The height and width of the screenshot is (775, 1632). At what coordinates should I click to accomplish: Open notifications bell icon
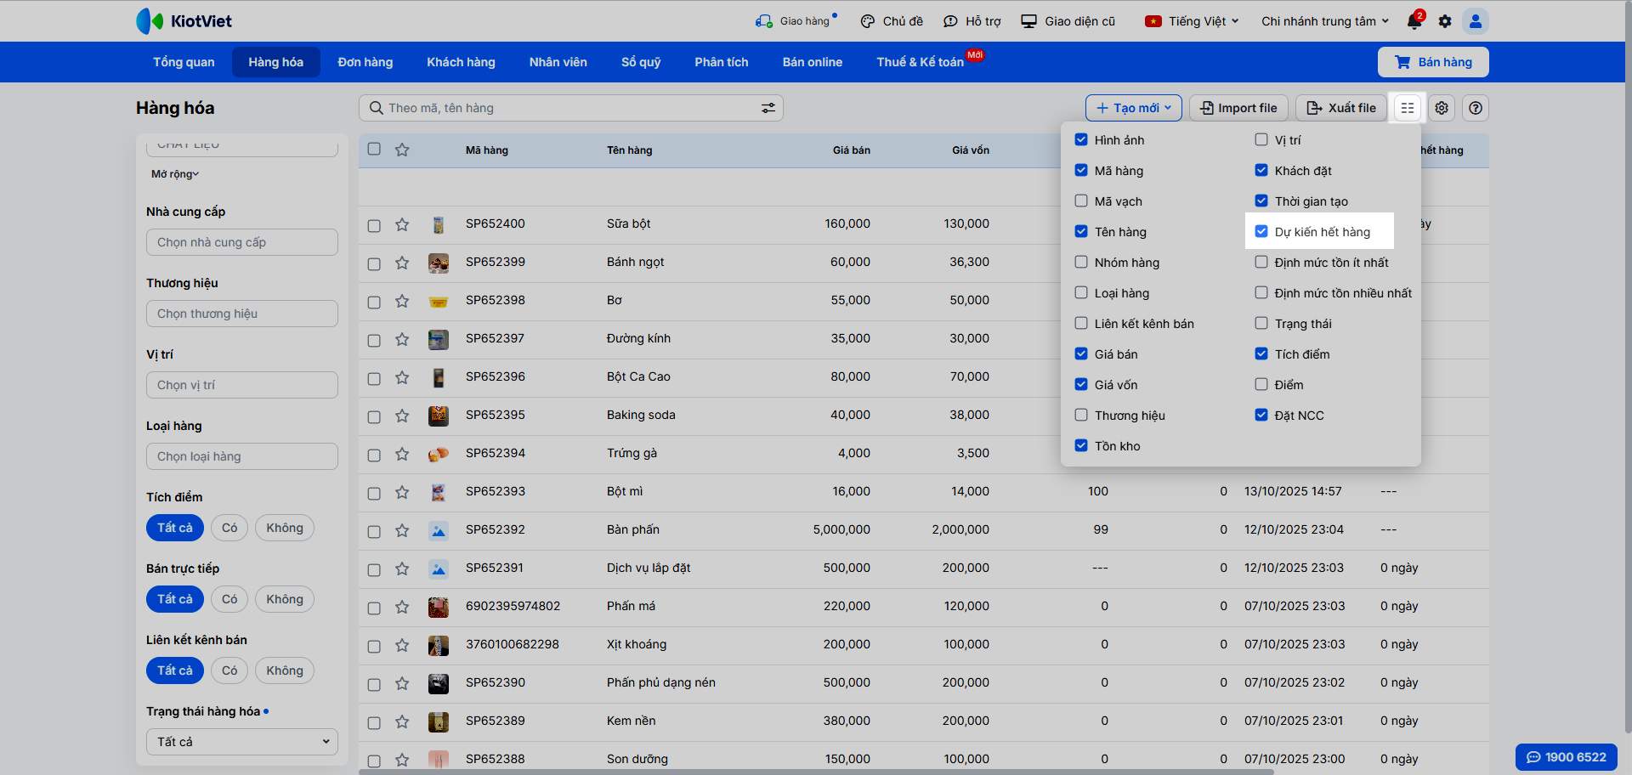point(1414,21)
